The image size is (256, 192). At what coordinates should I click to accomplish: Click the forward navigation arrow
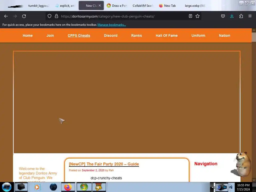15,16
